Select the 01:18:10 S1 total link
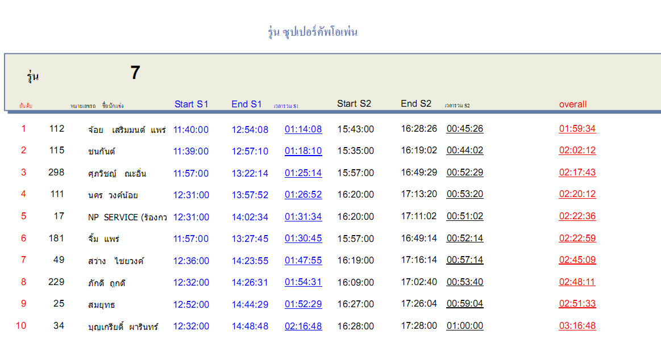 303,151
